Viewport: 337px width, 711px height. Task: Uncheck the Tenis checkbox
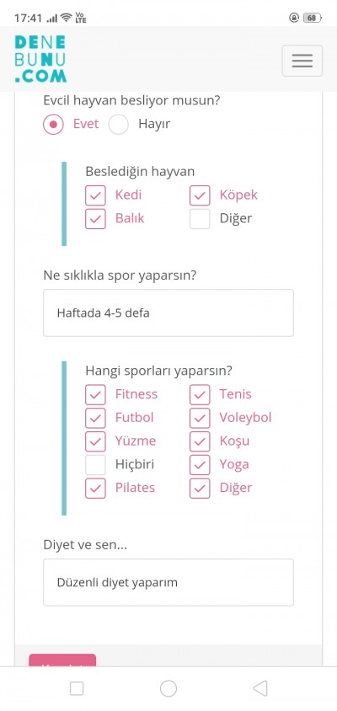(x=200, y=394)
